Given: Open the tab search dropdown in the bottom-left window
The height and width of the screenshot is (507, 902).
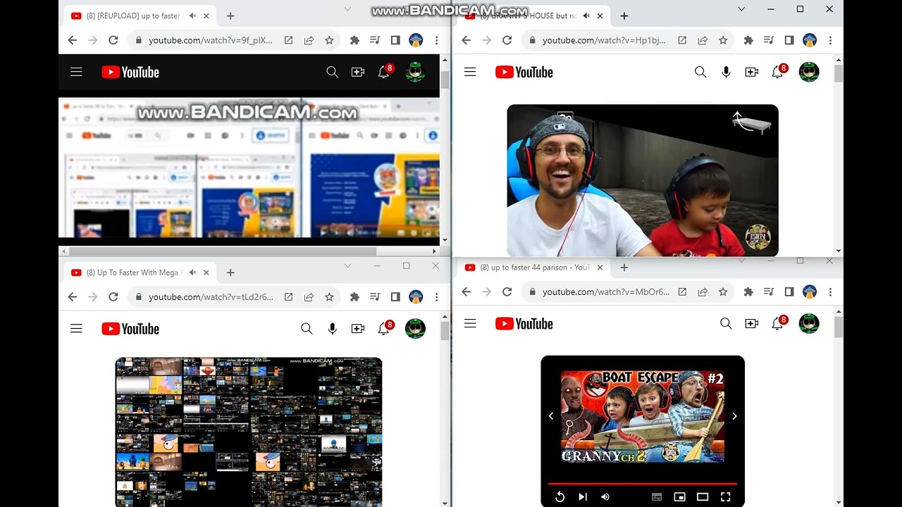Looking at the screenshot, I should tap(347, 265).
